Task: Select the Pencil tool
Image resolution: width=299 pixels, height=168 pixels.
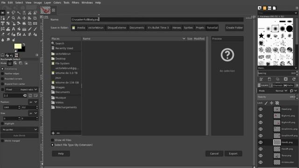Action: (29, 29)
